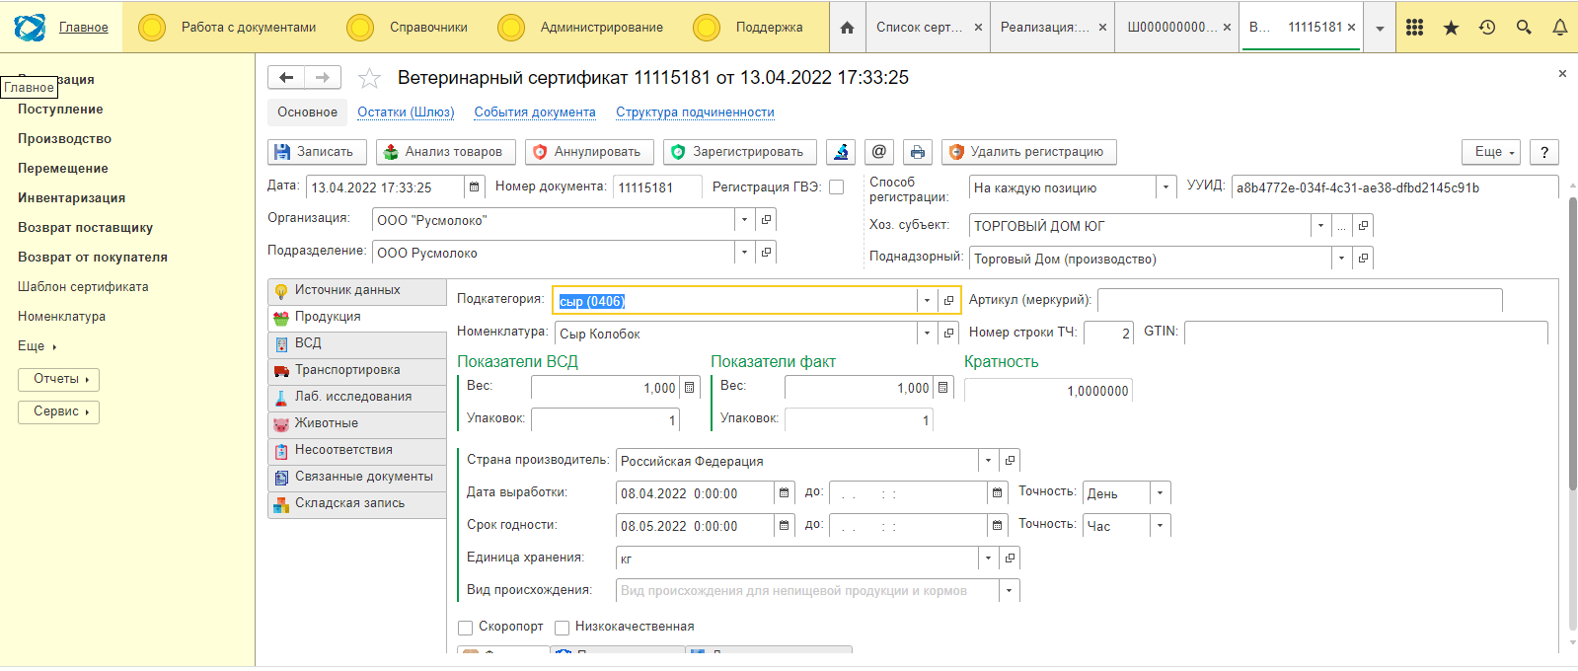Click the @ email toolbar icon
1578x671 pixels.
879,152
